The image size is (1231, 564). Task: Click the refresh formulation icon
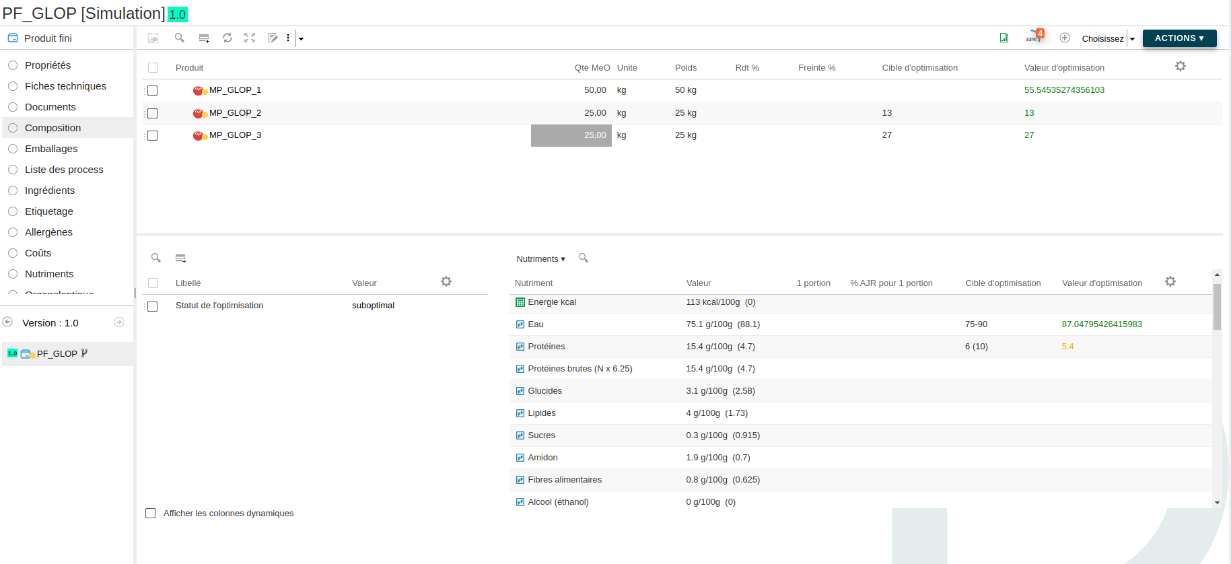227,38
